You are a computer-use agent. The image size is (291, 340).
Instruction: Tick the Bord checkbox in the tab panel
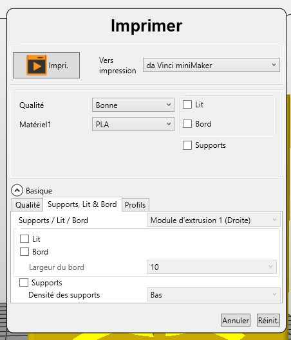[24, 252]
